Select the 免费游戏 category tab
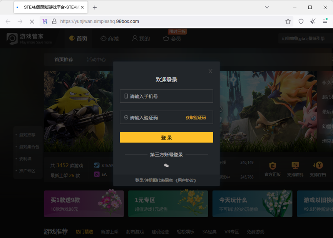This screenshot has height=238, width=333. tap(256, 232)
